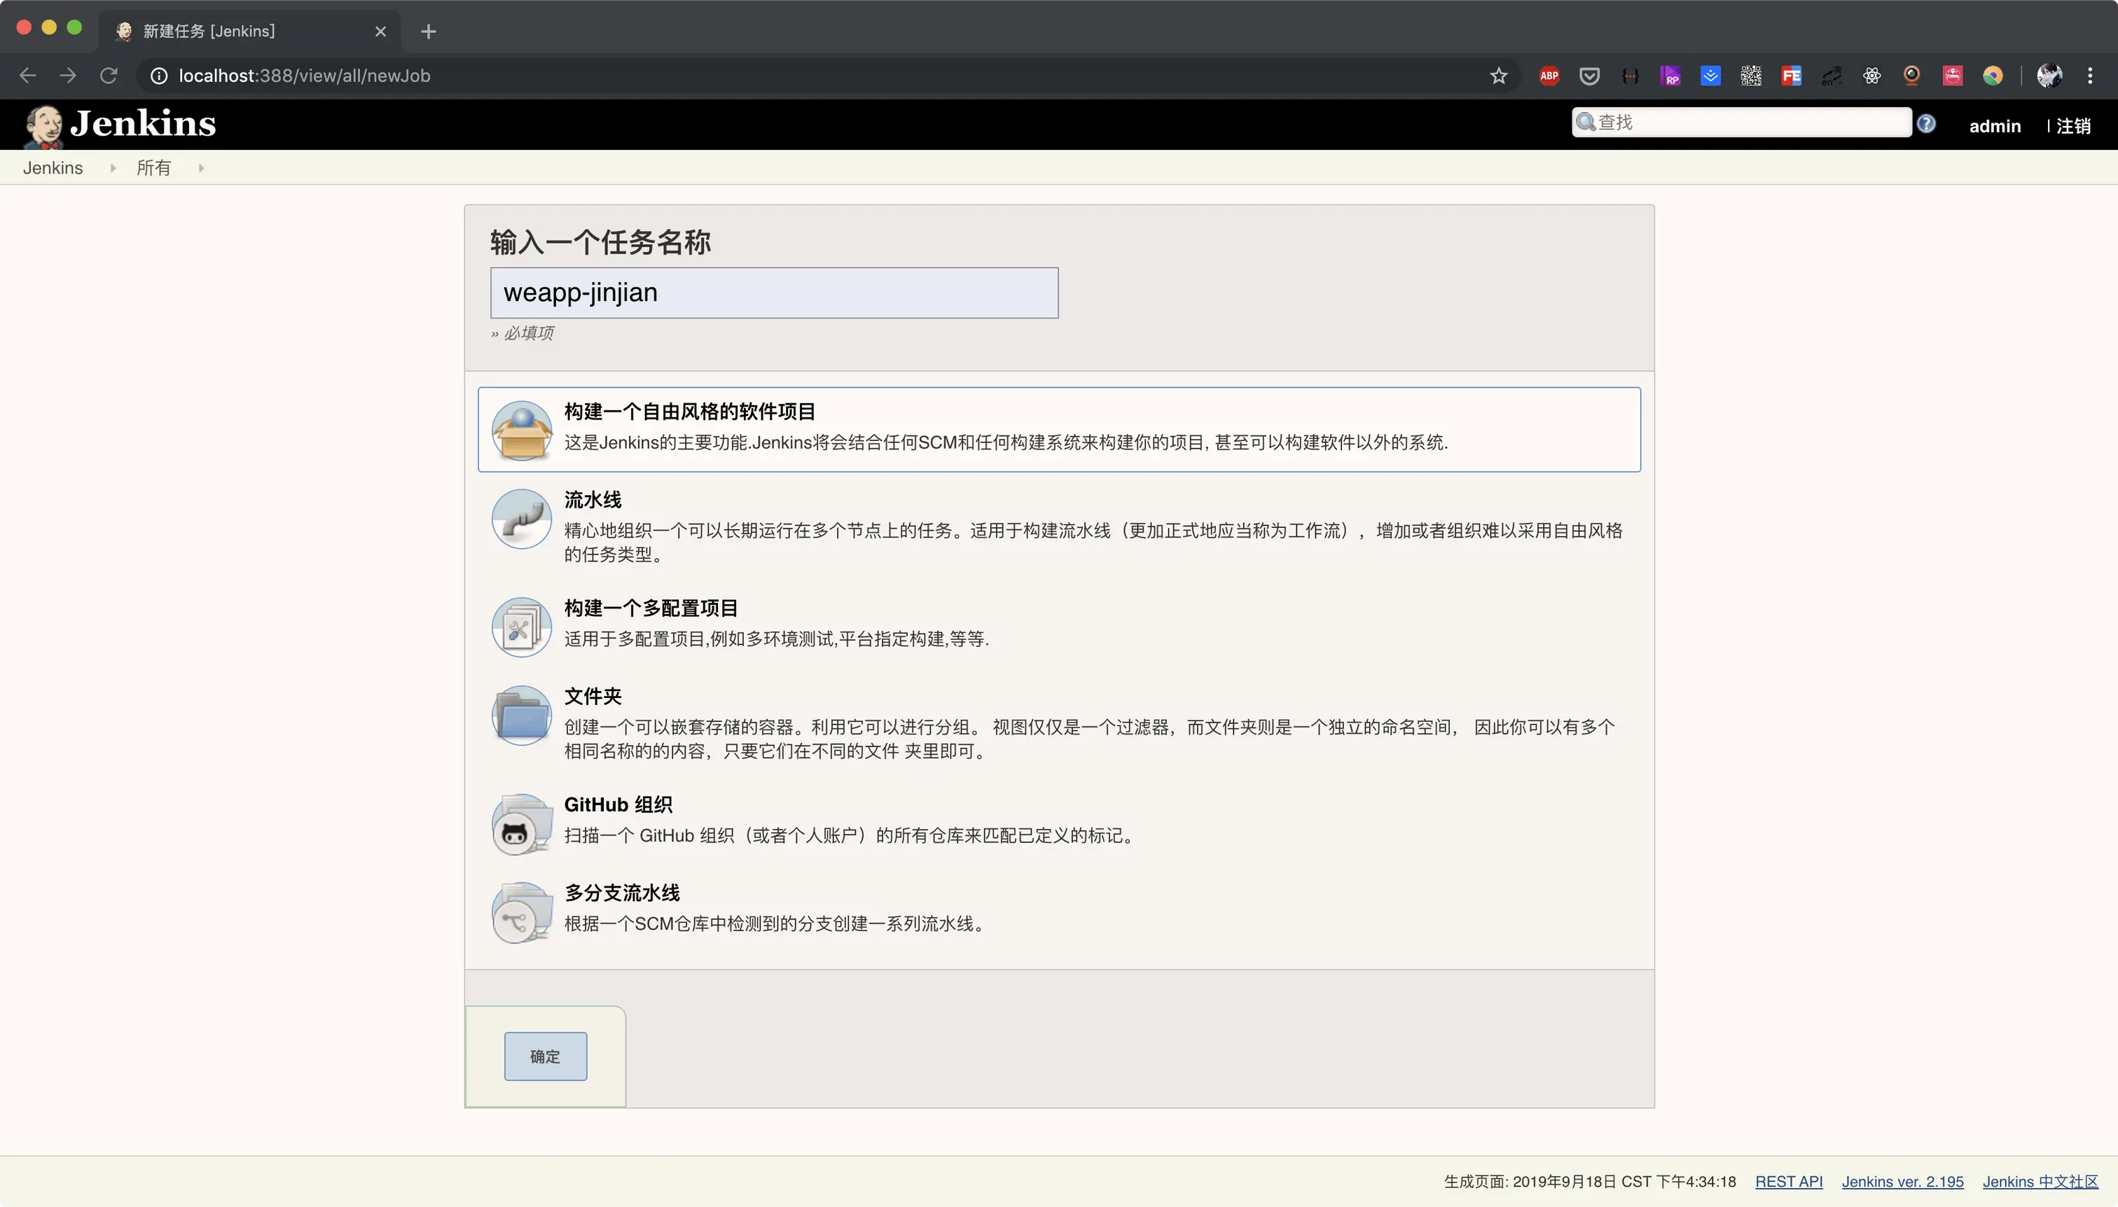View site information icon in address bar
2118x1207 pixels.
(158, 76)
